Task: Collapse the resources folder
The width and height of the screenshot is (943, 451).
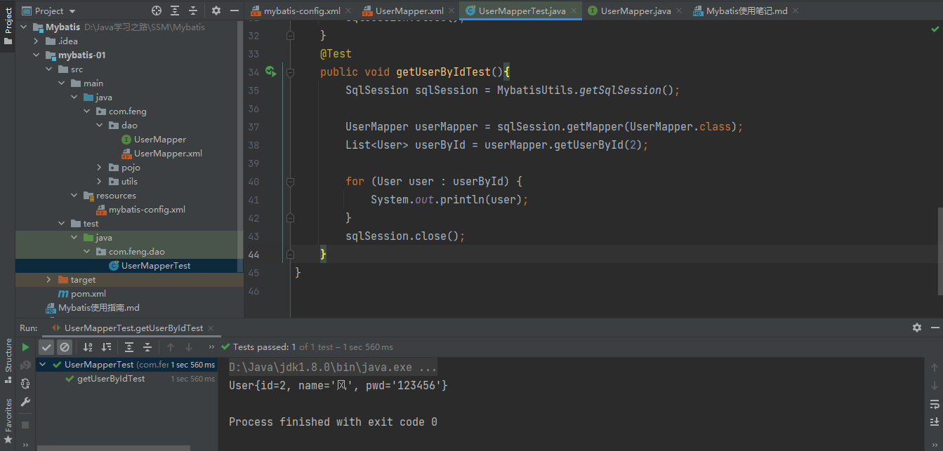Action: pos(74,195)
